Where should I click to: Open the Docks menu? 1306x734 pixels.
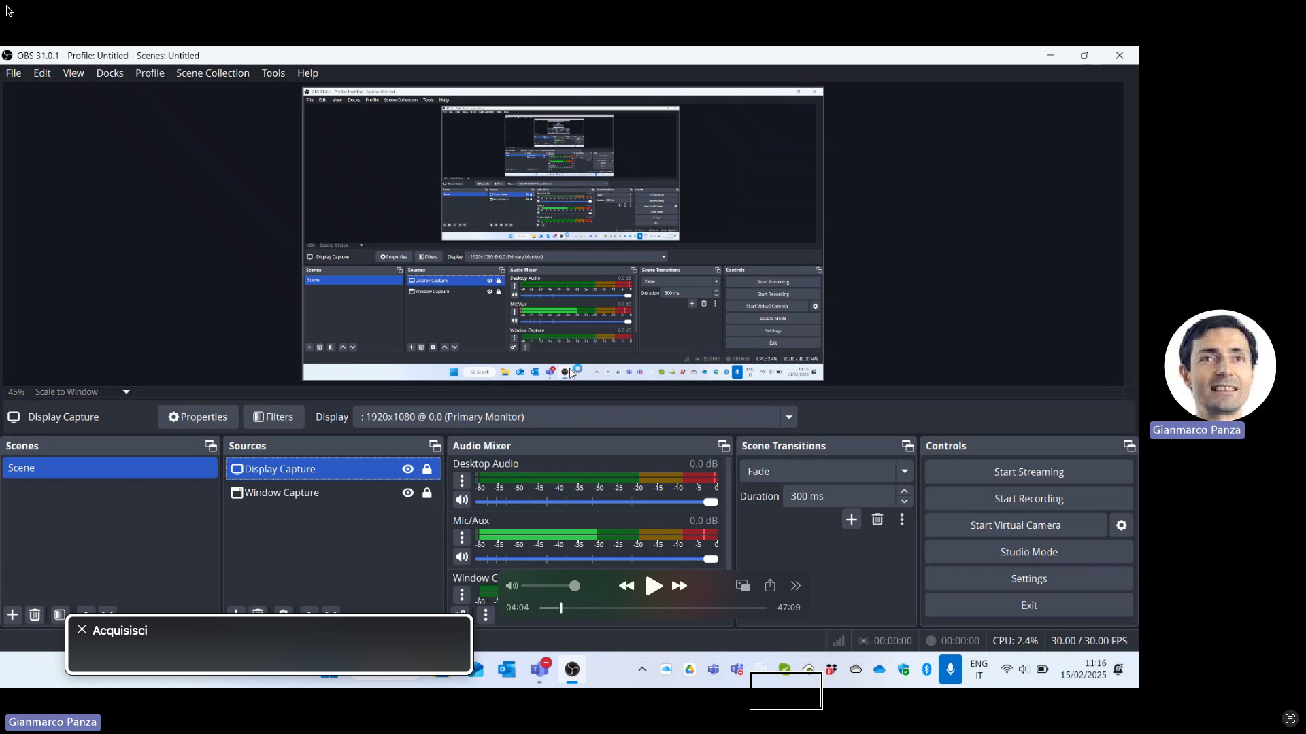pyautogui.click(x=110, y=73)
